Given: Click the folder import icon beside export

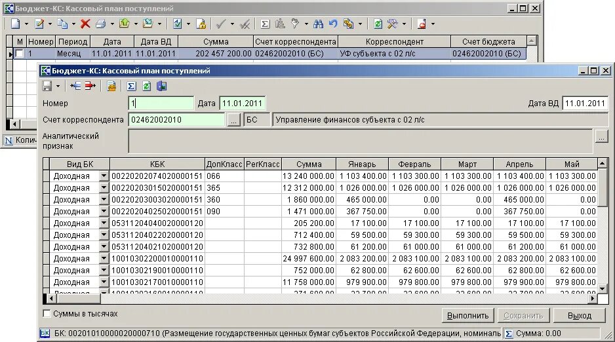Looking at the screenshot, I should click(148, 24).
